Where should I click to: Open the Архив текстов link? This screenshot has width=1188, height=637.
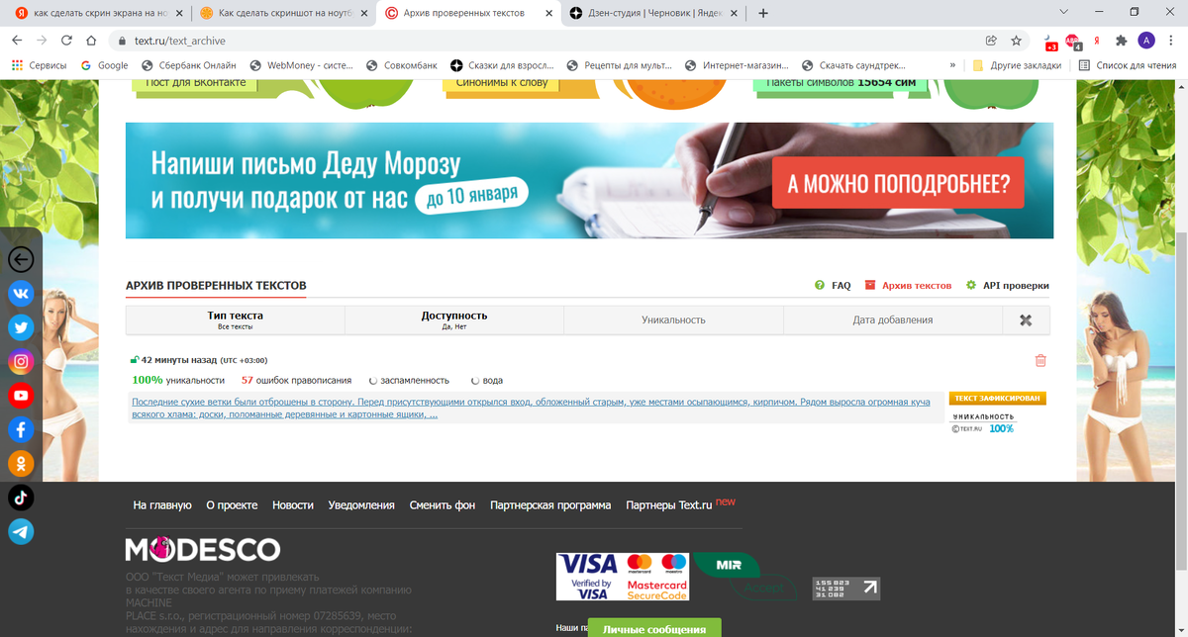coord(908,285)
